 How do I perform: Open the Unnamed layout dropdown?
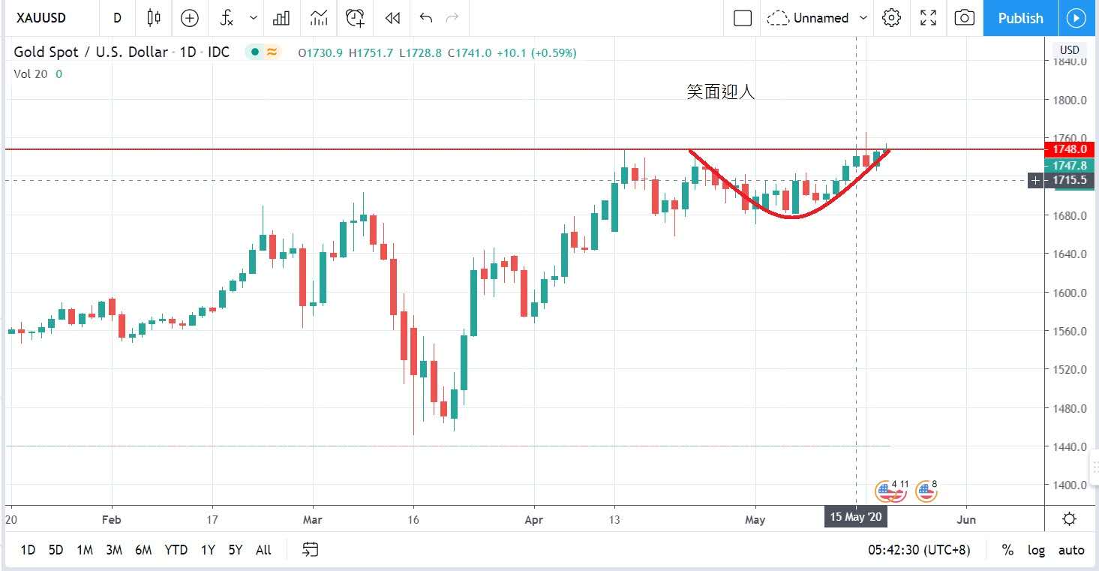click(821, 18)
